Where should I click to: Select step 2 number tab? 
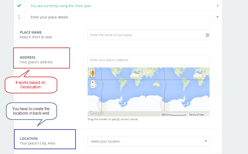pyautogui.click(x=19, y=17)
